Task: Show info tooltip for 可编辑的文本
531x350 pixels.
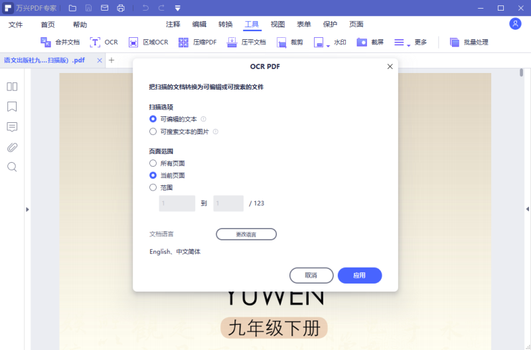Action: click(204, 119)
